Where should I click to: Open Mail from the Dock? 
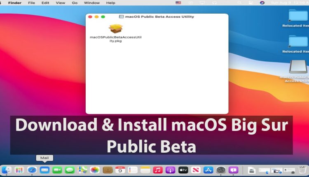click(44, 170)
